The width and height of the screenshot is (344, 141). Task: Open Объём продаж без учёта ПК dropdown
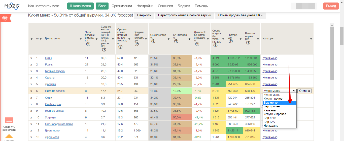(240, 15)
